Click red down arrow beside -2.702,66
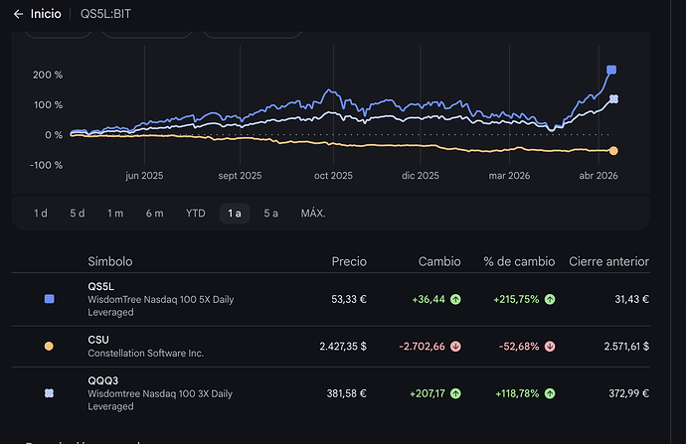The height and width of the screenshot is (444, 686). pos(455,347)
